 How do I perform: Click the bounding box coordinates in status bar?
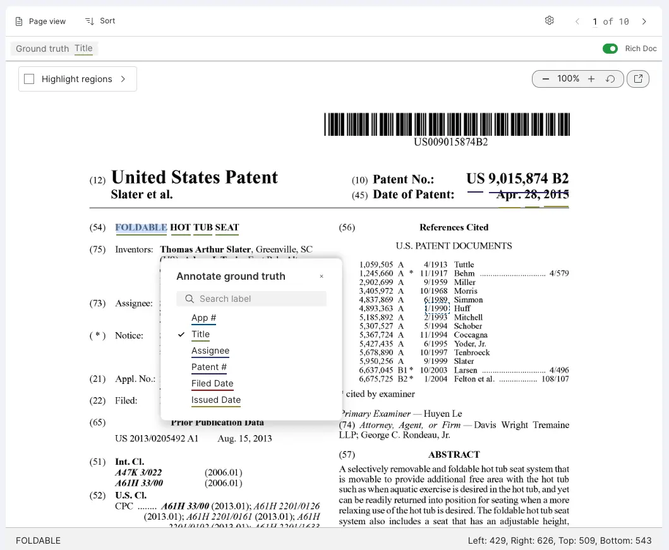tap(560, 541)
